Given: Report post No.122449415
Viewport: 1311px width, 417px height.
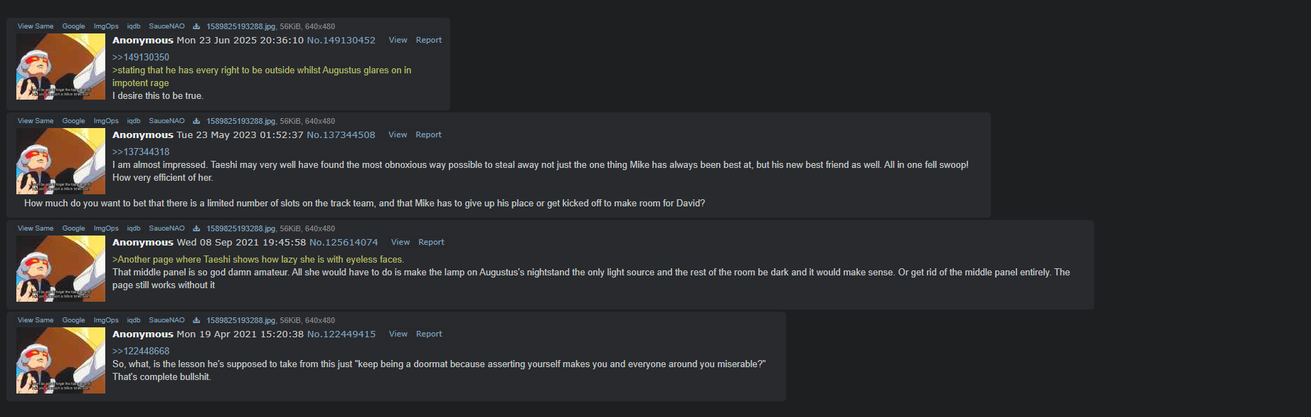Looking at the screenshot, I should [x=429, y=334].
